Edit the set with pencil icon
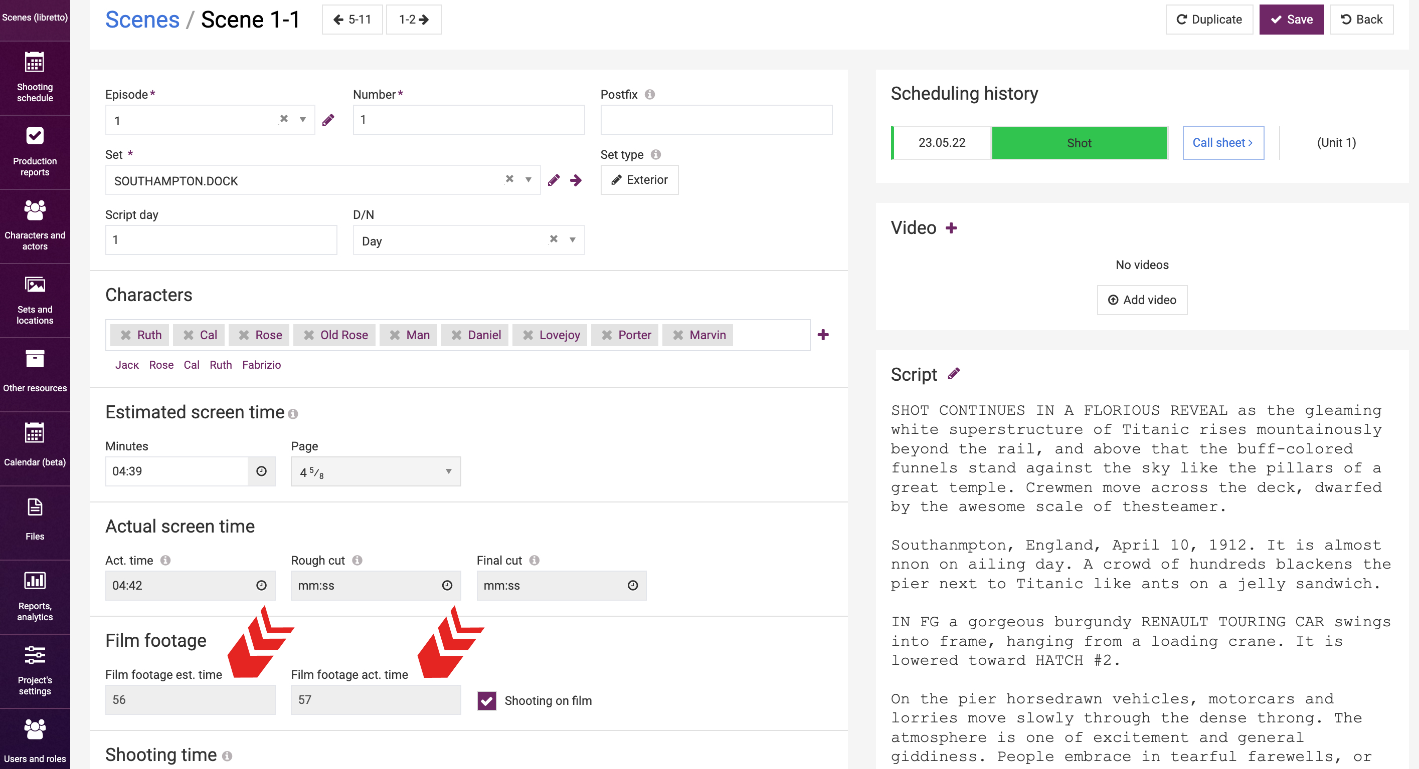The height and width of the screenshot is (769, 1419). click(554, 180)
